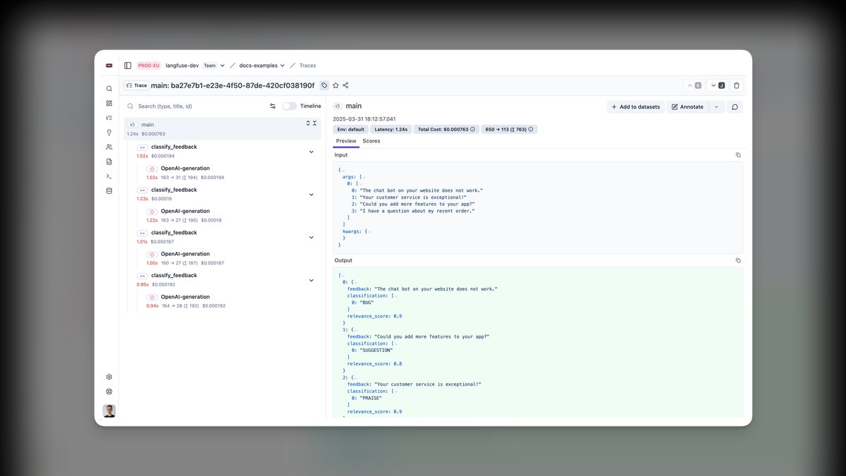Viewport: 846px width, 476px height.
Task: Collapse the classify_feedback span taking 1.01s
Action: (312, 238)
